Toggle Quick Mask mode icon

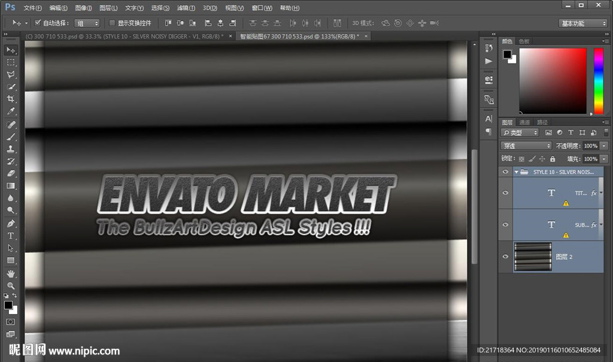pyautogui.click(x=11, y=322)
